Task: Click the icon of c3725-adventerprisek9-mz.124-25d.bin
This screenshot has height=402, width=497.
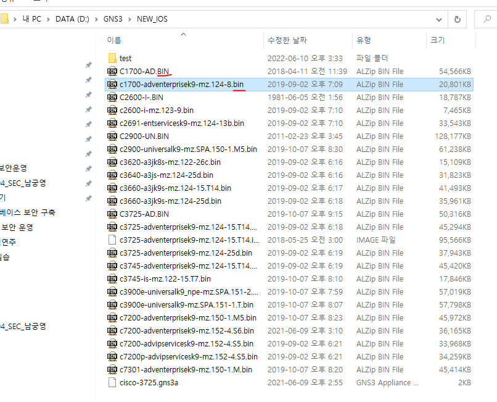Action: click(x=112, y=253)
